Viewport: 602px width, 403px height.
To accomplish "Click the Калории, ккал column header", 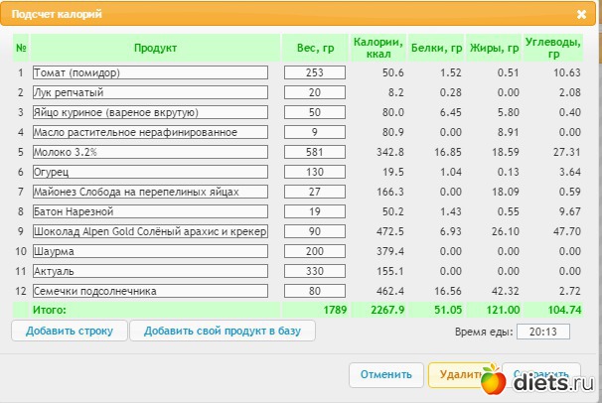I will click(378, 48).
